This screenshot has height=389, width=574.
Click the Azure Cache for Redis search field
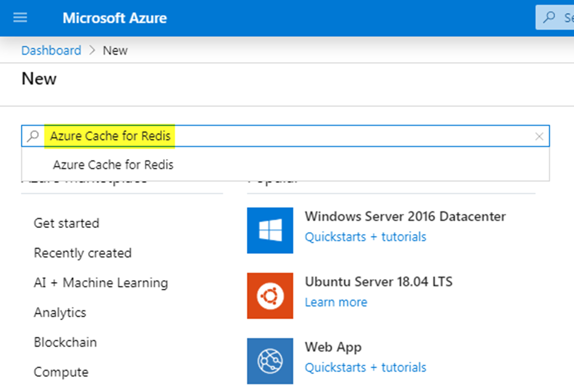pyautogui.click(x=285, y=136)
